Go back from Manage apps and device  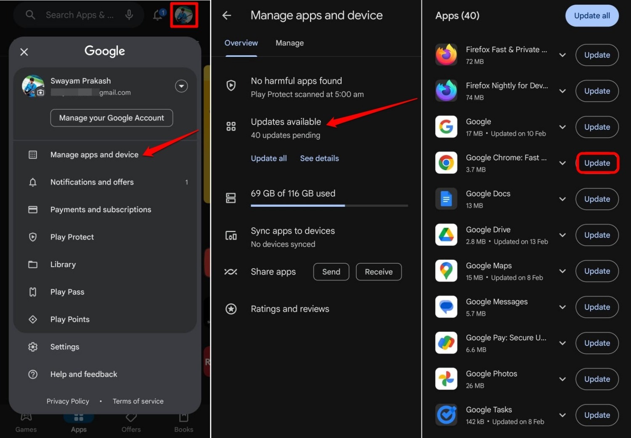click(x=227, y=16)
